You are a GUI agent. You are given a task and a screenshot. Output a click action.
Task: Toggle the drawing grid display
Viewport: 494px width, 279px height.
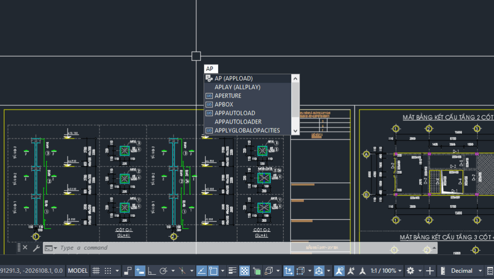pyautogui.click(x=96, y=271)
